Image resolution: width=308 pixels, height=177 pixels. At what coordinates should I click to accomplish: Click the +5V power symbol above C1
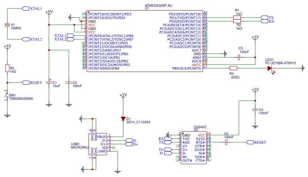click(x=49, y=13)
